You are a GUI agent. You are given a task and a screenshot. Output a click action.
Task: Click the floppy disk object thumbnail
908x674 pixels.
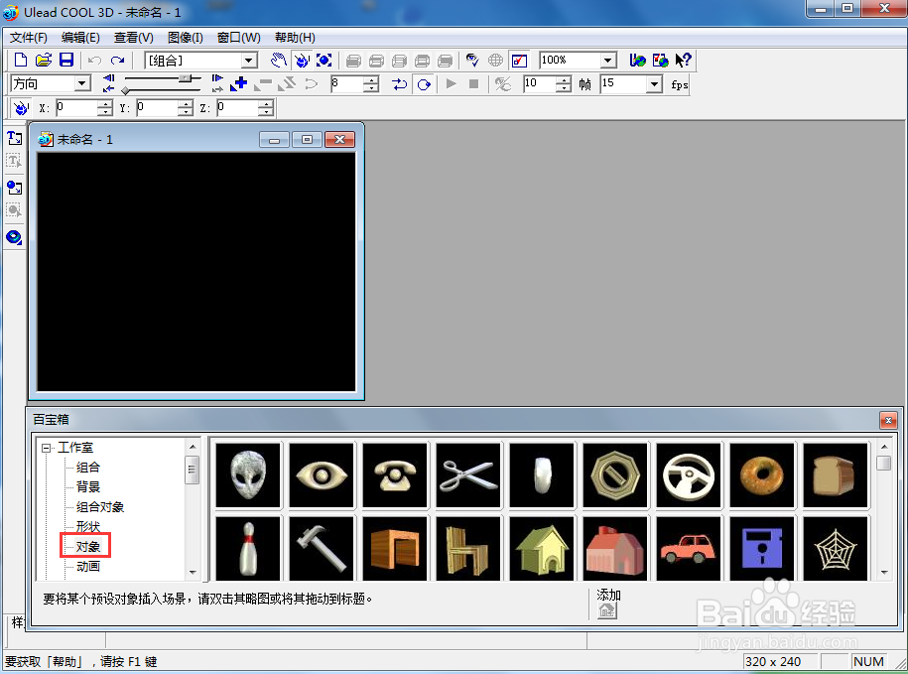762,549
